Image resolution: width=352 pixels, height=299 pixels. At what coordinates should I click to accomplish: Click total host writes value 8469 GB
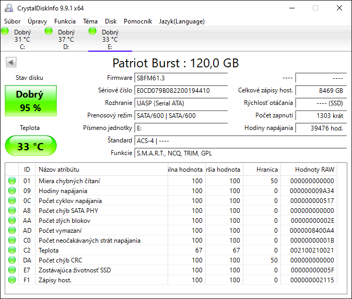[321, 91]
